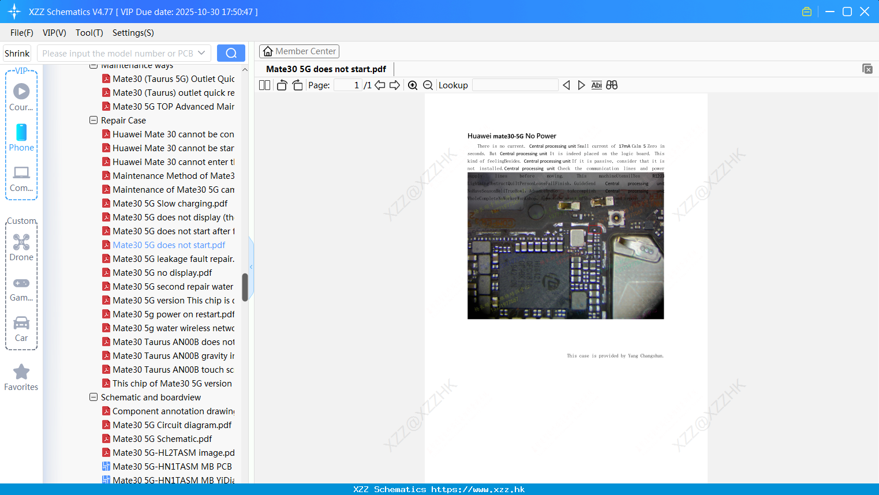Find previous lookup match triangle
Image resolution: width=879 pixels, height=495 pixels.
[566, 85]
